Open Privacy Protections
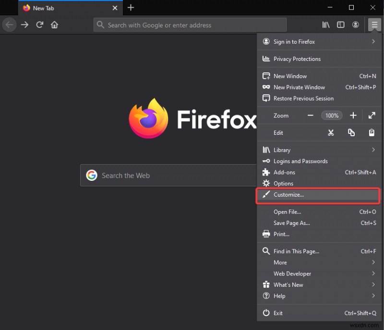Screen dimensions: 384x330 pyautogui.click(x=297, y=59)
